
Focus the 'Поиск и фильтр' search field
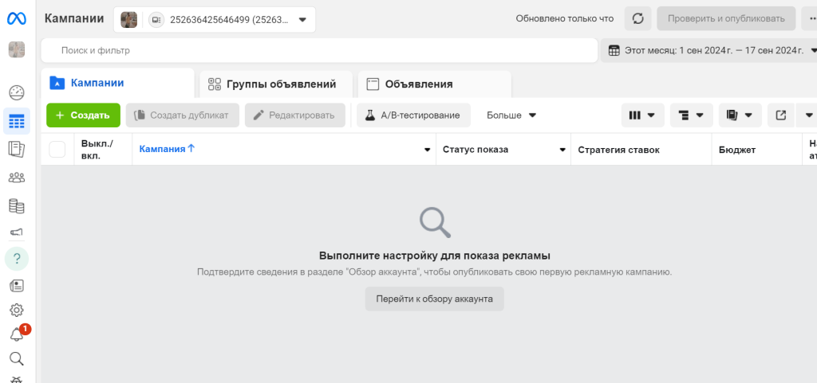click(x=319, y=50)
